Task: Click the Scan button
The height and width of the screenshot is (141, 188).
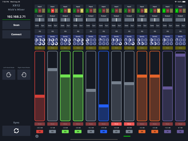Action: (x=16, y=25)
